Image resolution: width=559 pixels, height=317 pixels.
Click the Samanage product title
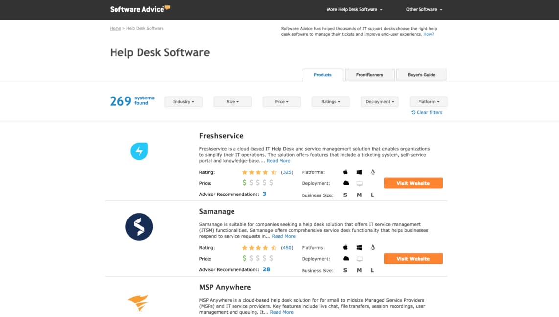coord(217,211)
